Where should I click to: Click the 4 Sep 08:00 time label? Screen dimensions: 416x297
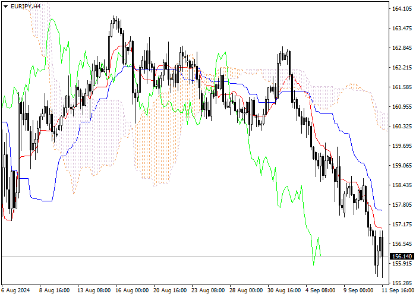pos(321,290)
